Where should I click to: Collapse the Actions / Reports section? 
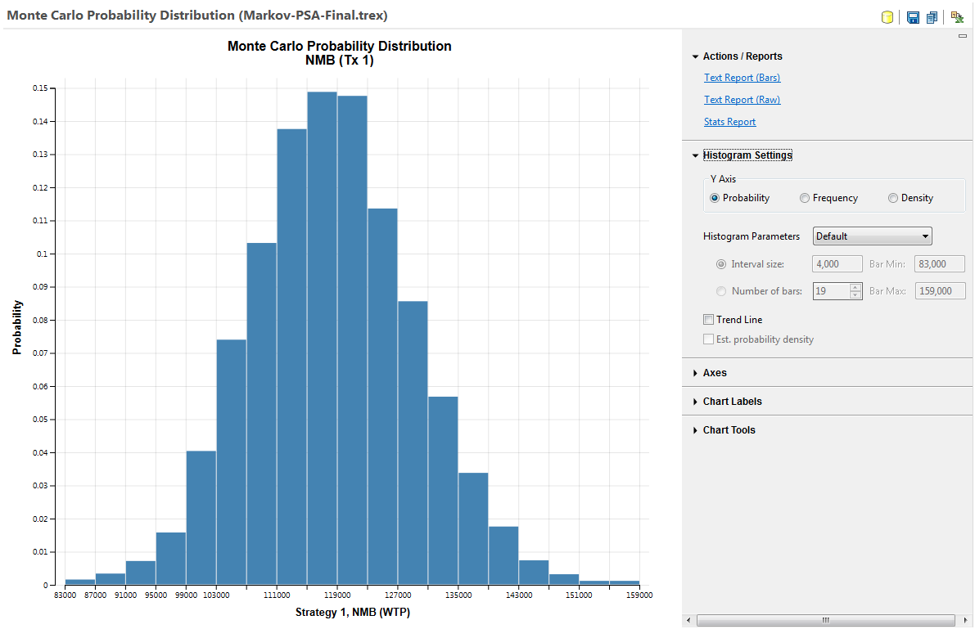point(695,56)
